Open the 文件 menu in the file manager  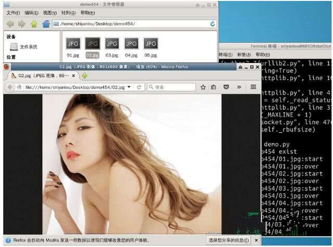(13, 12)
